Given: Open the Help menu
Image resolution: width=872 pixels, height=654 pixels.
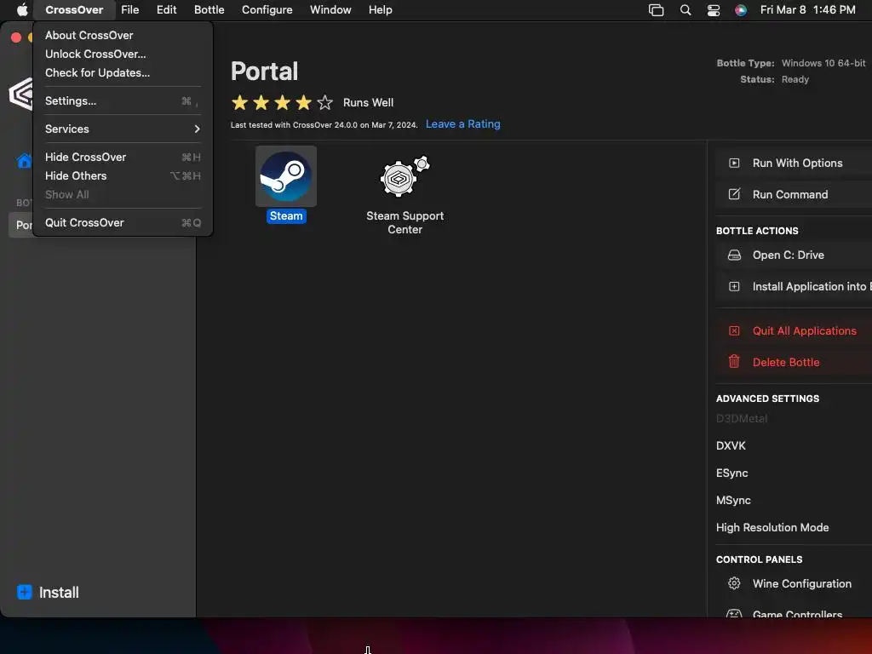Looking at the screenshot, I should point(381,10).
